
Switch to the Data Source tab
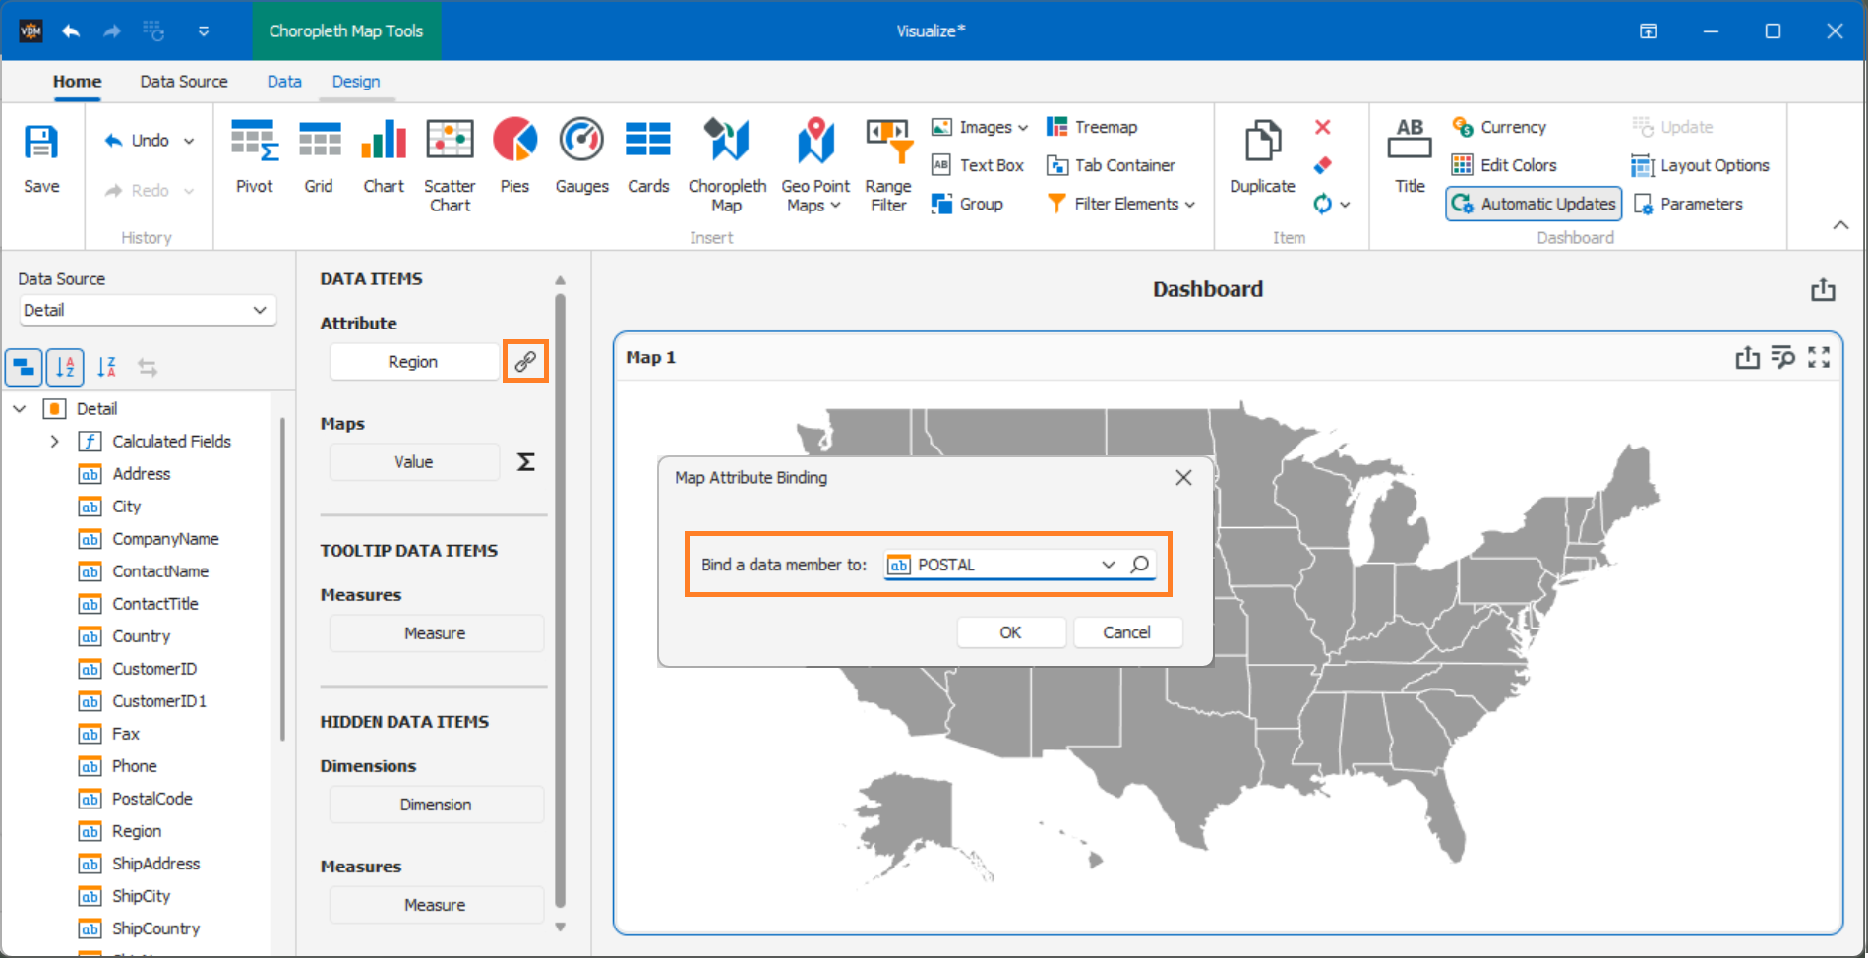tap(183, 81)
